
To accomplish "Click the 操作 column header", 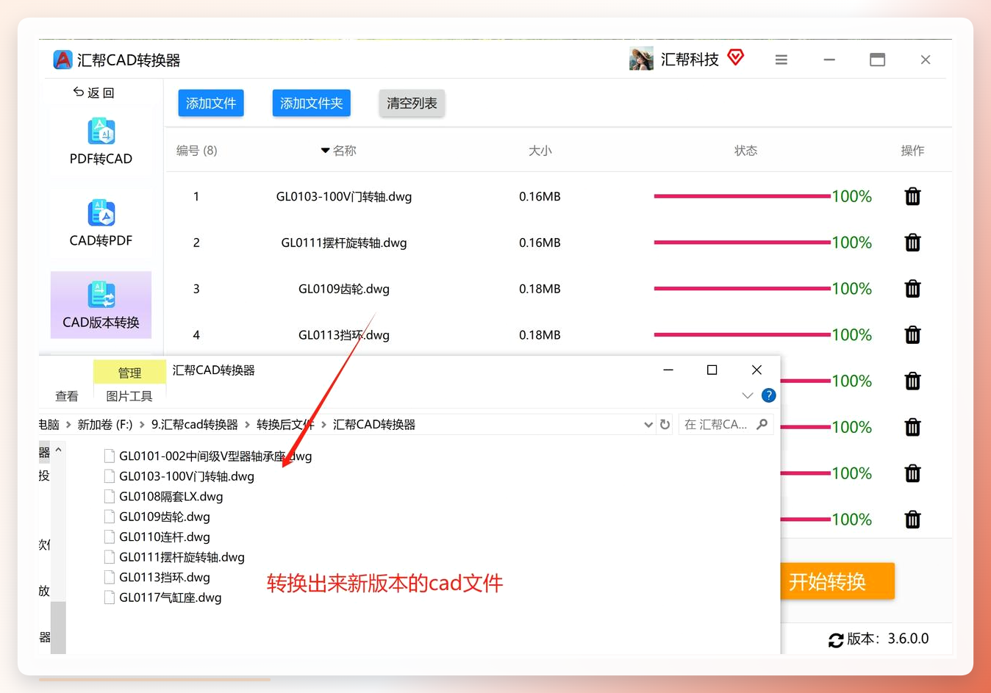I will click(912, 151).
